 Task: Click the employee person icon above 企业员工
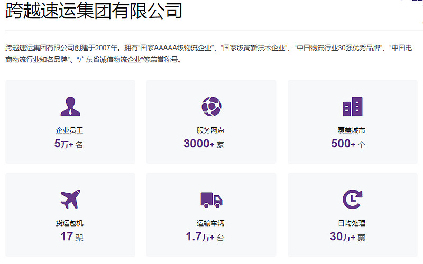[70, 107]
